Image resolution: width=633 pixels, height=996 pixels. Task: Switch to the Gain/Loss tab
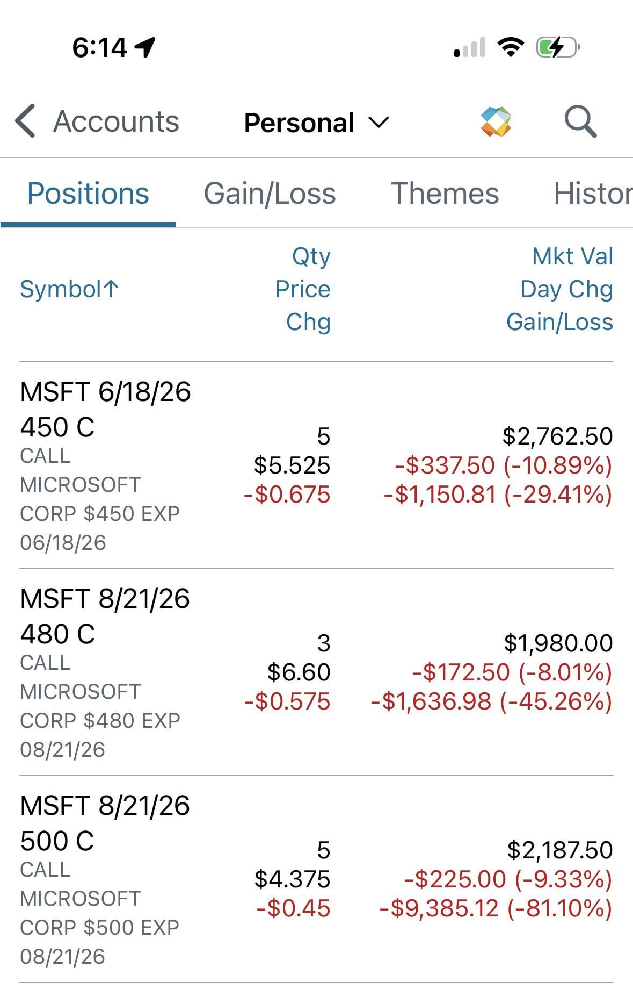[270, 194]
